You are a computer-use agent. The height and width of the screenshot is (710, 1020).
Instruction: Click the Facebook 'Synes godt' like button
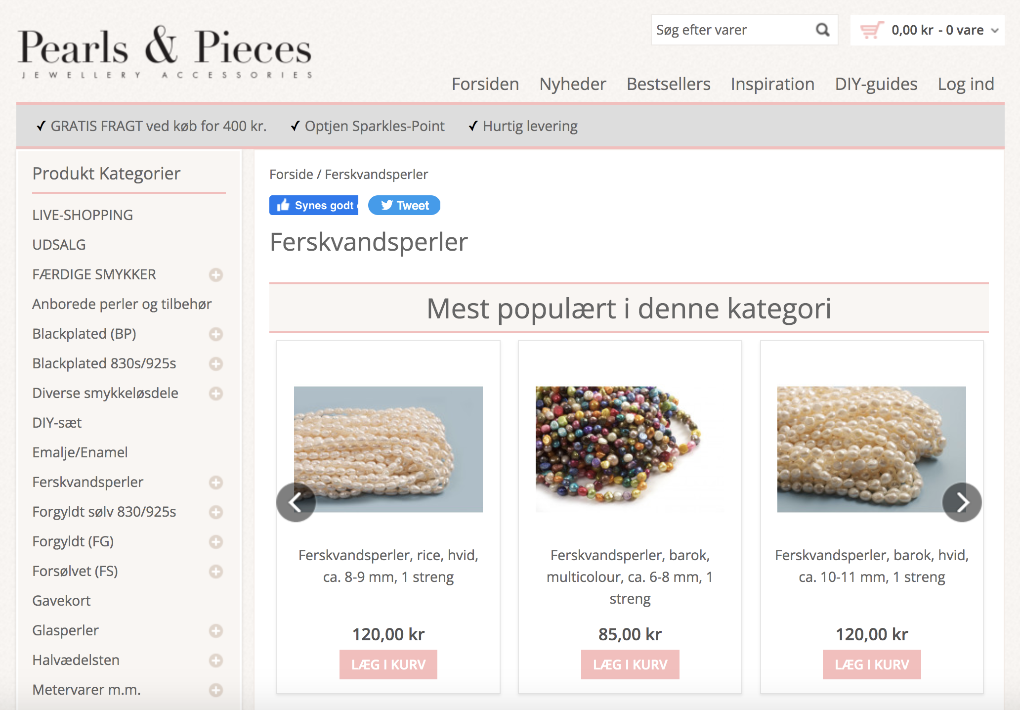314,205
